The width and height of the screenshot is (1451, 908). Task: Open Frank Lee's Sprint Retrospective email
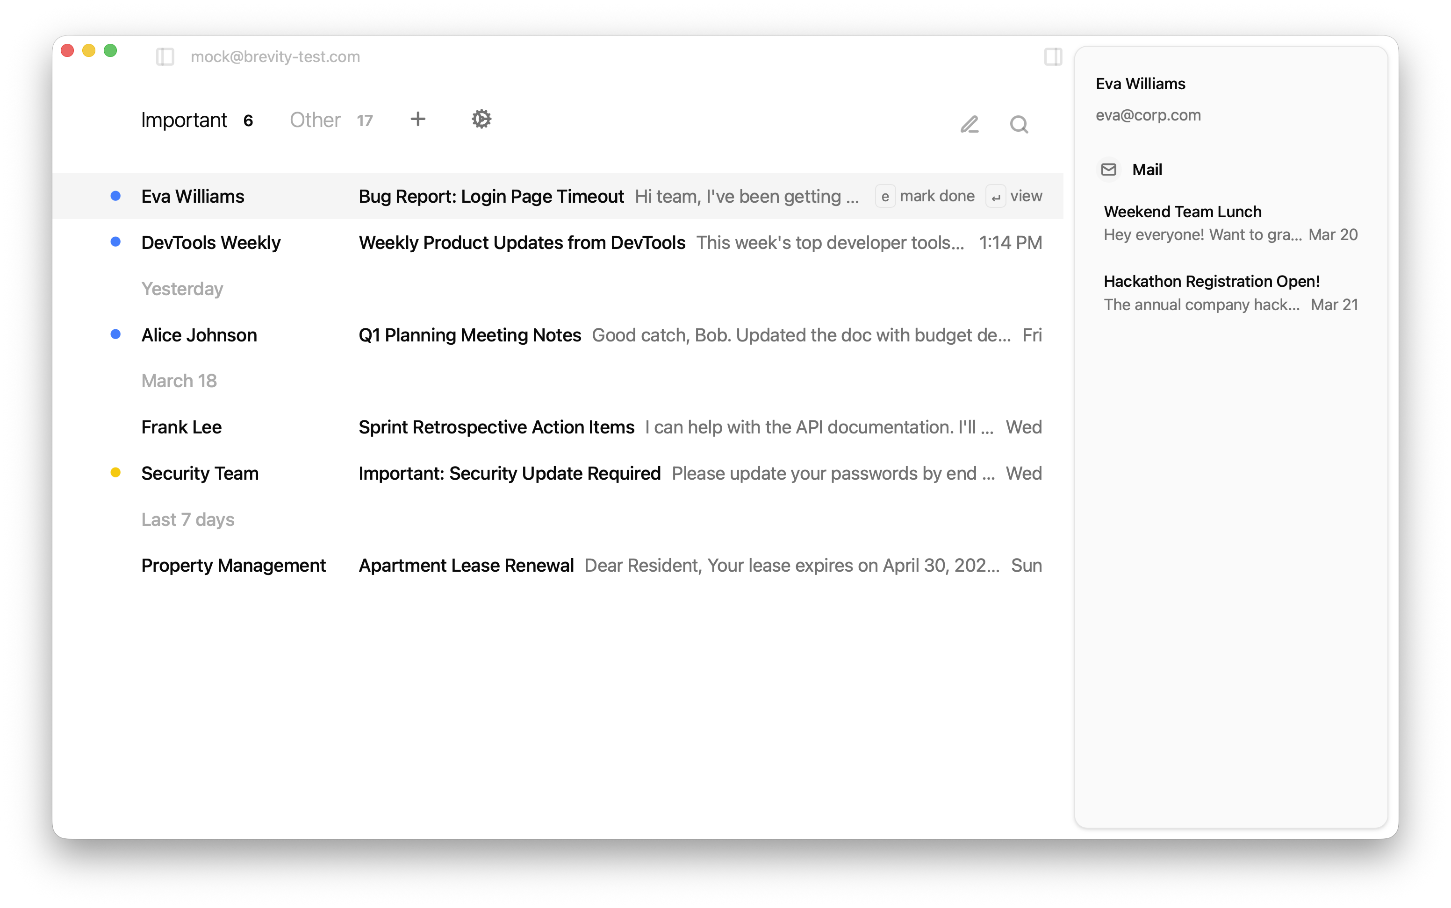(x=497, y=427)
